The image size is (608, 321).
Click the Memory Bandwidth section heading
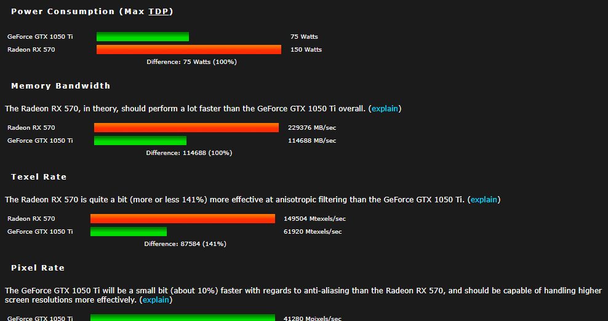click(60, 86)
